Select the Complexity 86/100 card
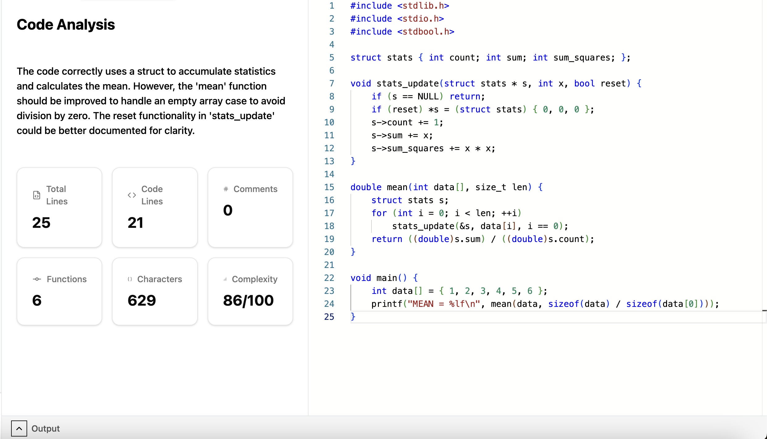767x439 pixels. point(250,291)
